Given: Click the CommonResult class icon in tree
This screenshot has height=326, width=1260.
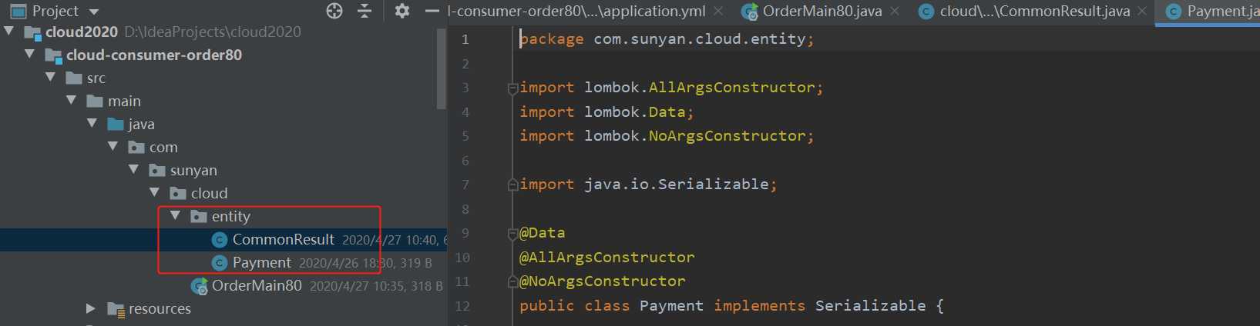Looking at the screenshot, I should coord(220,240).
